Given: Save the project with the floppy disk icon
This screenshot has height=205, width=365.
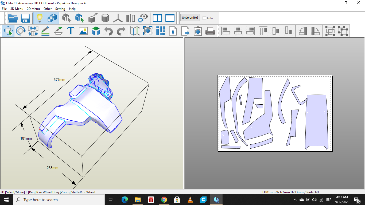Looking at the screenshot, I should click(25, 18).
